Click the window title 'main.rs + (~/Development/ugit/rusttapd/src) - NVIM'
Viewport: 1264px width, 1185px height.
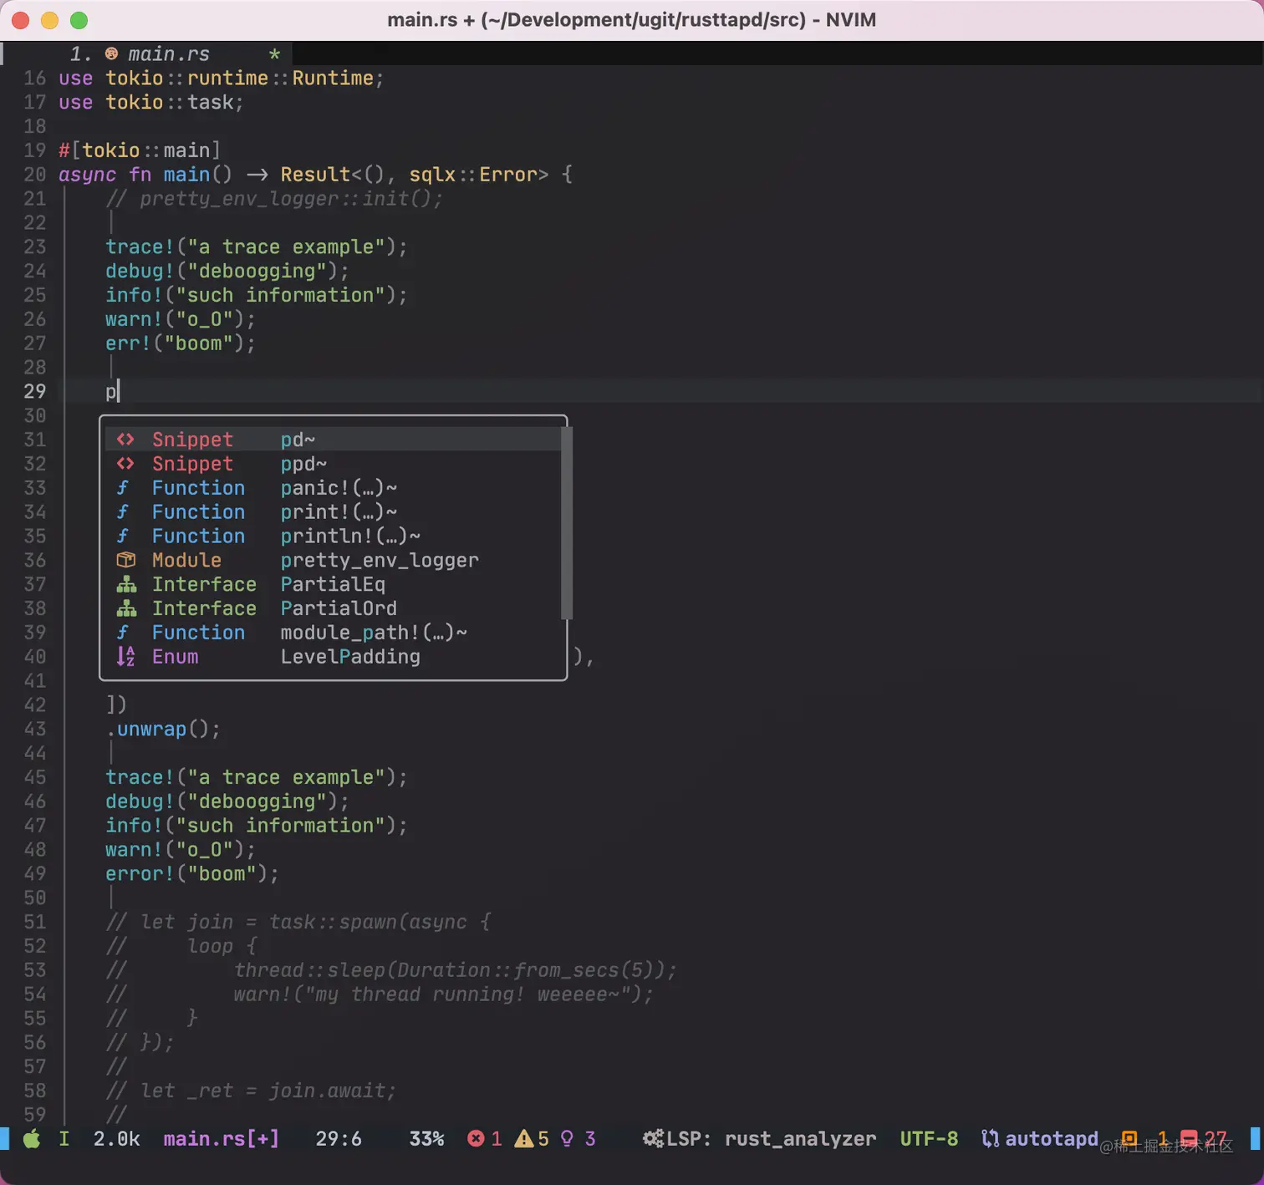click(632, 20)
